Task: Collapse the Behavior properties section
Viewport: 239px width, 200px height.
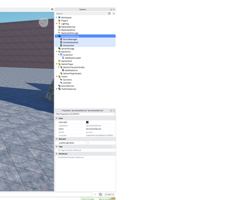Action: point(57,139)
